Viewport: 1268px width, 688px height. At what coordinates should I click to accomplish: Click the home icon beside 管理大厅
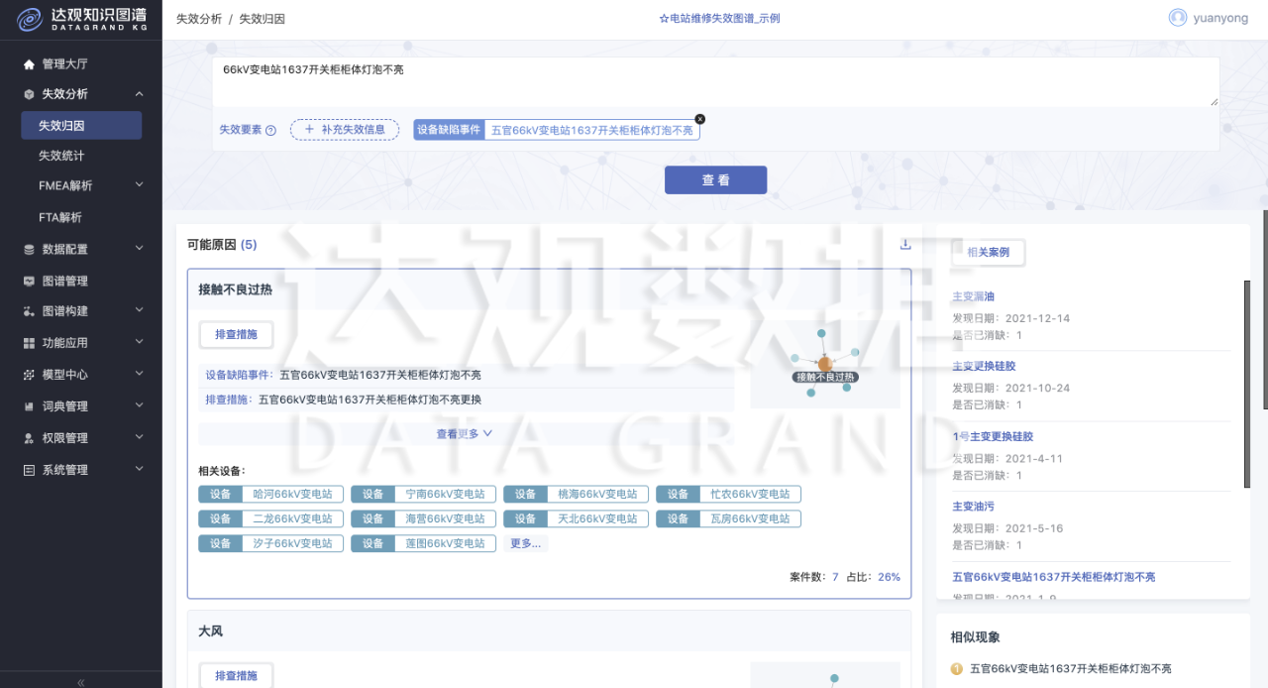pyautogui.click(x=29, y=63)
